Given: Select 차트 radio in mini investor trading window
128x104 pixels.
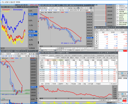Looking at the screenshot, I should [113, 30].
